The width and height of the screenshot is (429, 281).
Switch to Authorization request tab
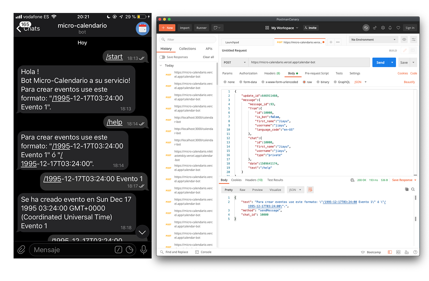pyautogui.click(x=248, y=73)
